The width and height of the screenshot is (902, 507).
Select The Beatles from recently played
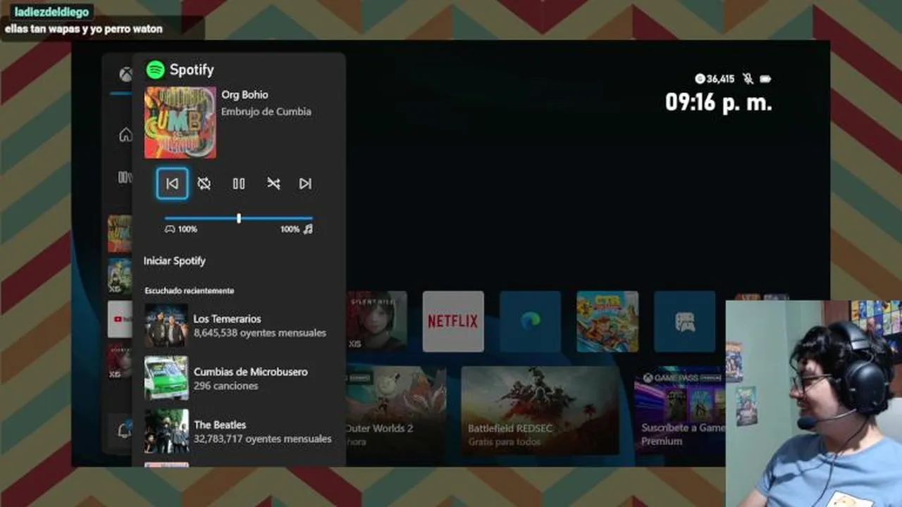238,431
